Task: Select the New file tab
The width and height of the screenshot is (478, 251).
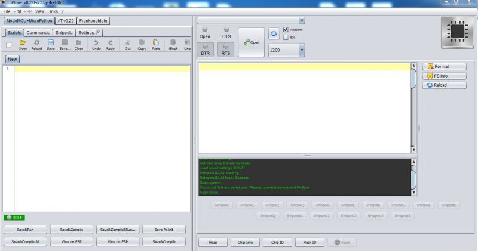Action: pos(12,59)
